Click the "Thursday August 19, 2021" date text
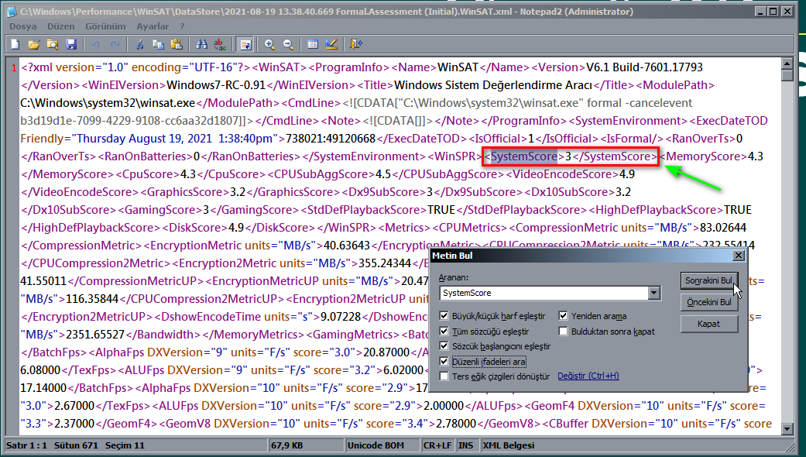Viewport: 806px width, 457px height. tap(145, 139)
